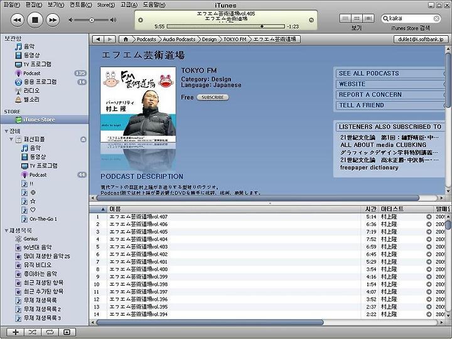Collapse the 재생목록 playlists section
This screenshot has height=339, width=452.
(x=6, y=230)
